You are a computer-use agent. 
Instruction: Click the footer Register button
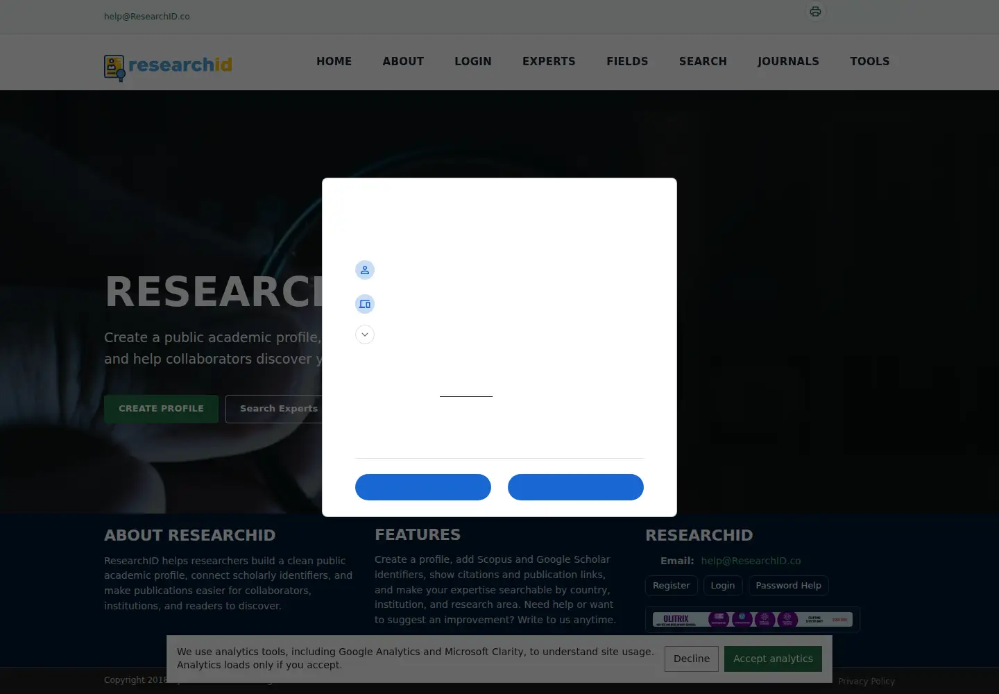pyautogui.click(x=672, y=586)
